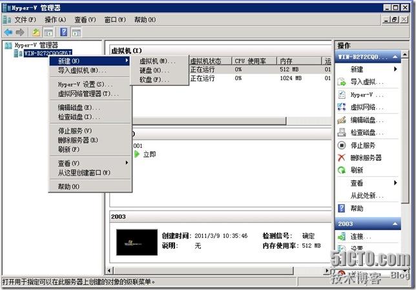
Task: Expand 查看(V) submenu in context menu
Action: coord(90,163)
